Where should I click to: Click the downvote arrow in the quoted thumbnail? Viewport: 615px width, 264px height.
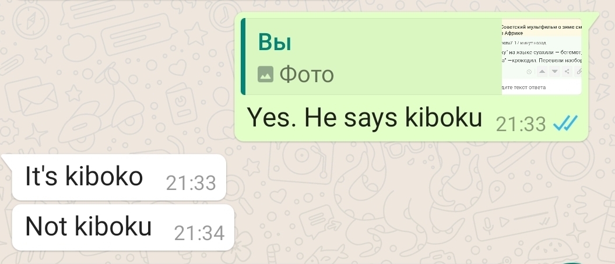(x=554, y=72)
